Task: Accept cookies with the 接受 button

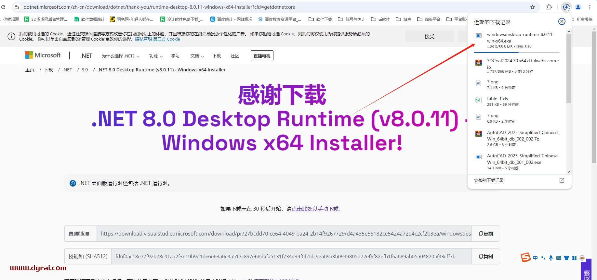Action: 429,36
